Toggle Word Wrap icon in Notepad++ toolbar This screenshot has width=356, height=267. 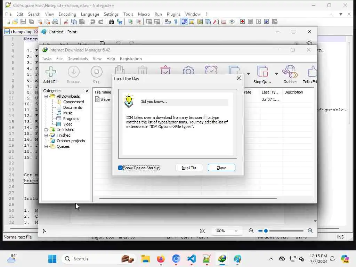(x=168, y=22)
